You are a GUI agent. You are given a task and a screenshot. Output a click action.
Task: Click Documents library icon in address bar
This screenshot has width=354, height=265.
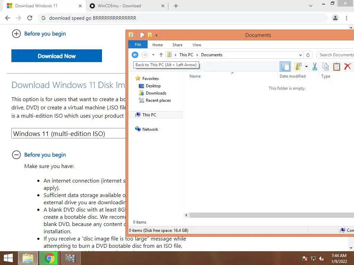(x=169, y=55)
